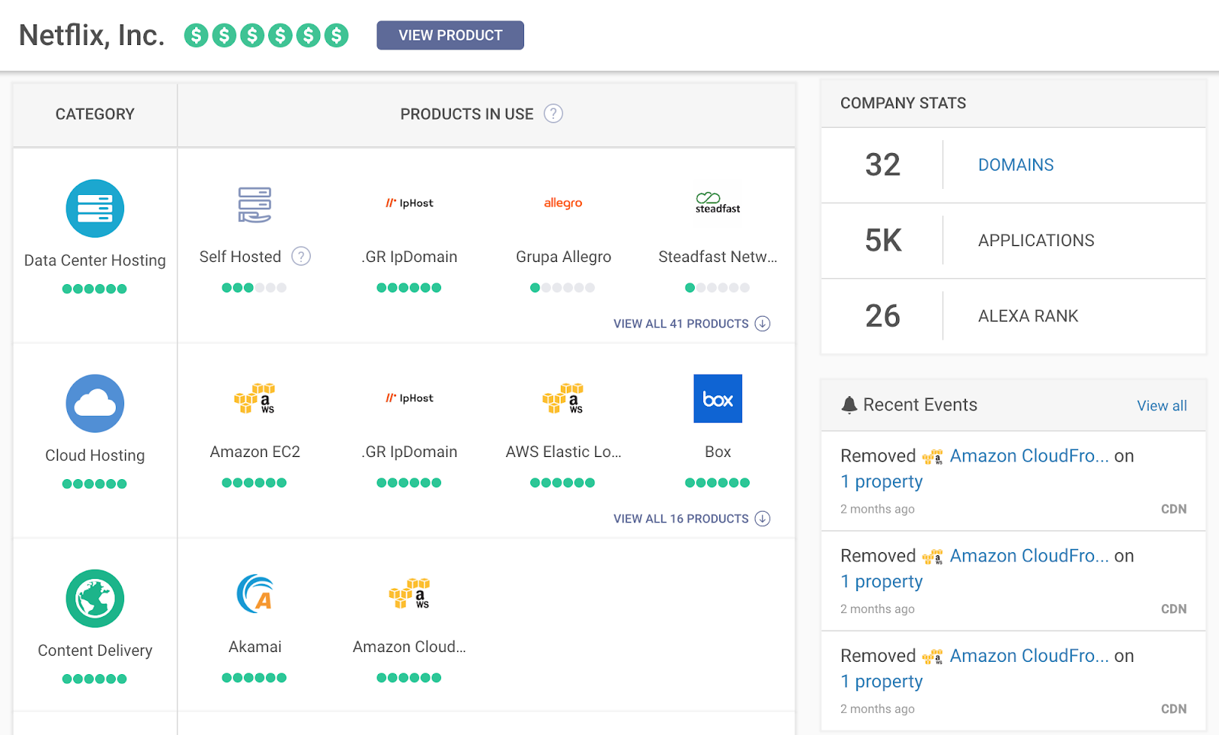Click 1 property link in first event
Image resolution: width=1219 pixels, height=735 pixels.
pos(881,482)
